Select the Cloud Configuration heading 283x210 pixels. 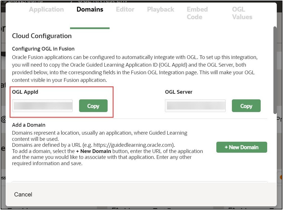(42, 36)
